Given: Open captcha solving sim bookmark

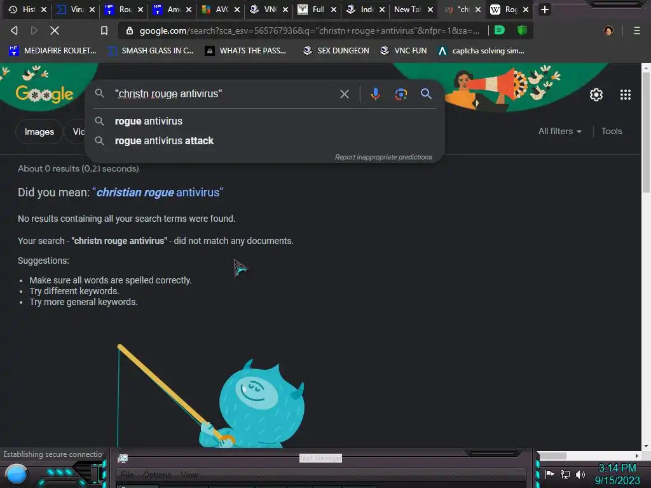Looking at the screenshot, I should 481,51.
